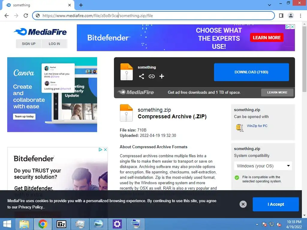Screen dimensions: 307x230
Task: Click the SIGN UP button
Action: pos(28,44)
